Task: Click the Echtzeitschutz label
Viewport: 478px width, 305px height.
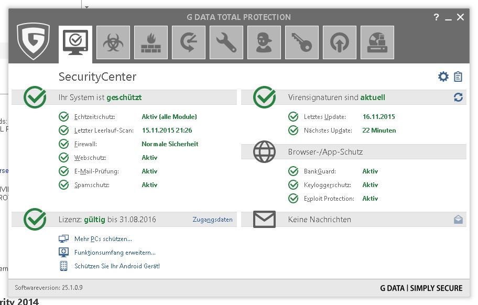Action: [x=95, y=117]
